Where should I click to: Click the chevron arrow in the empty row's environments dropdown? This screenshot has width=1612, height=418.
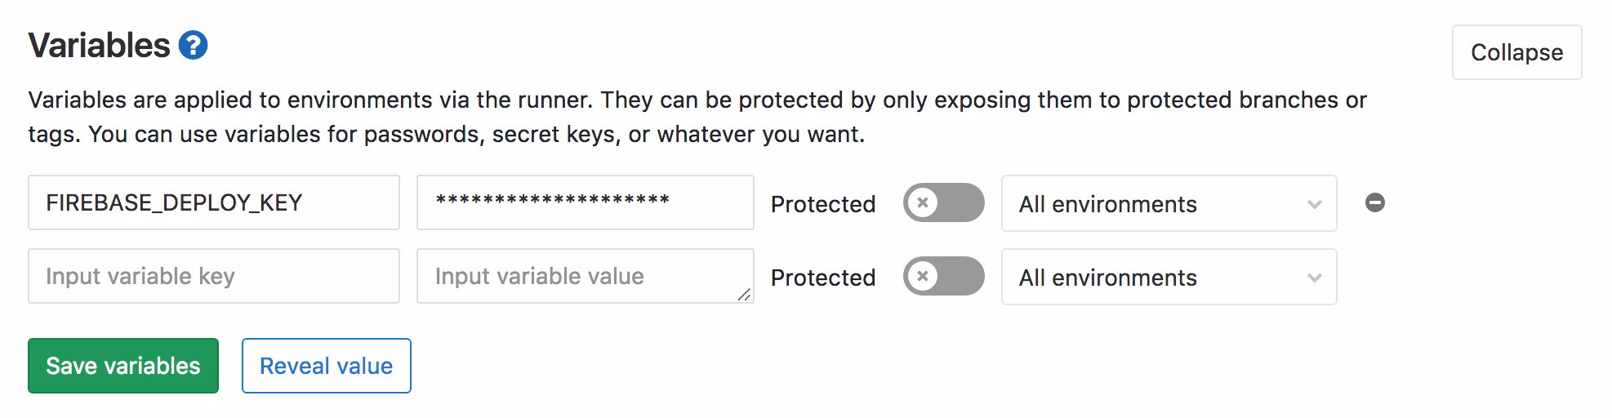point(1314,278)
